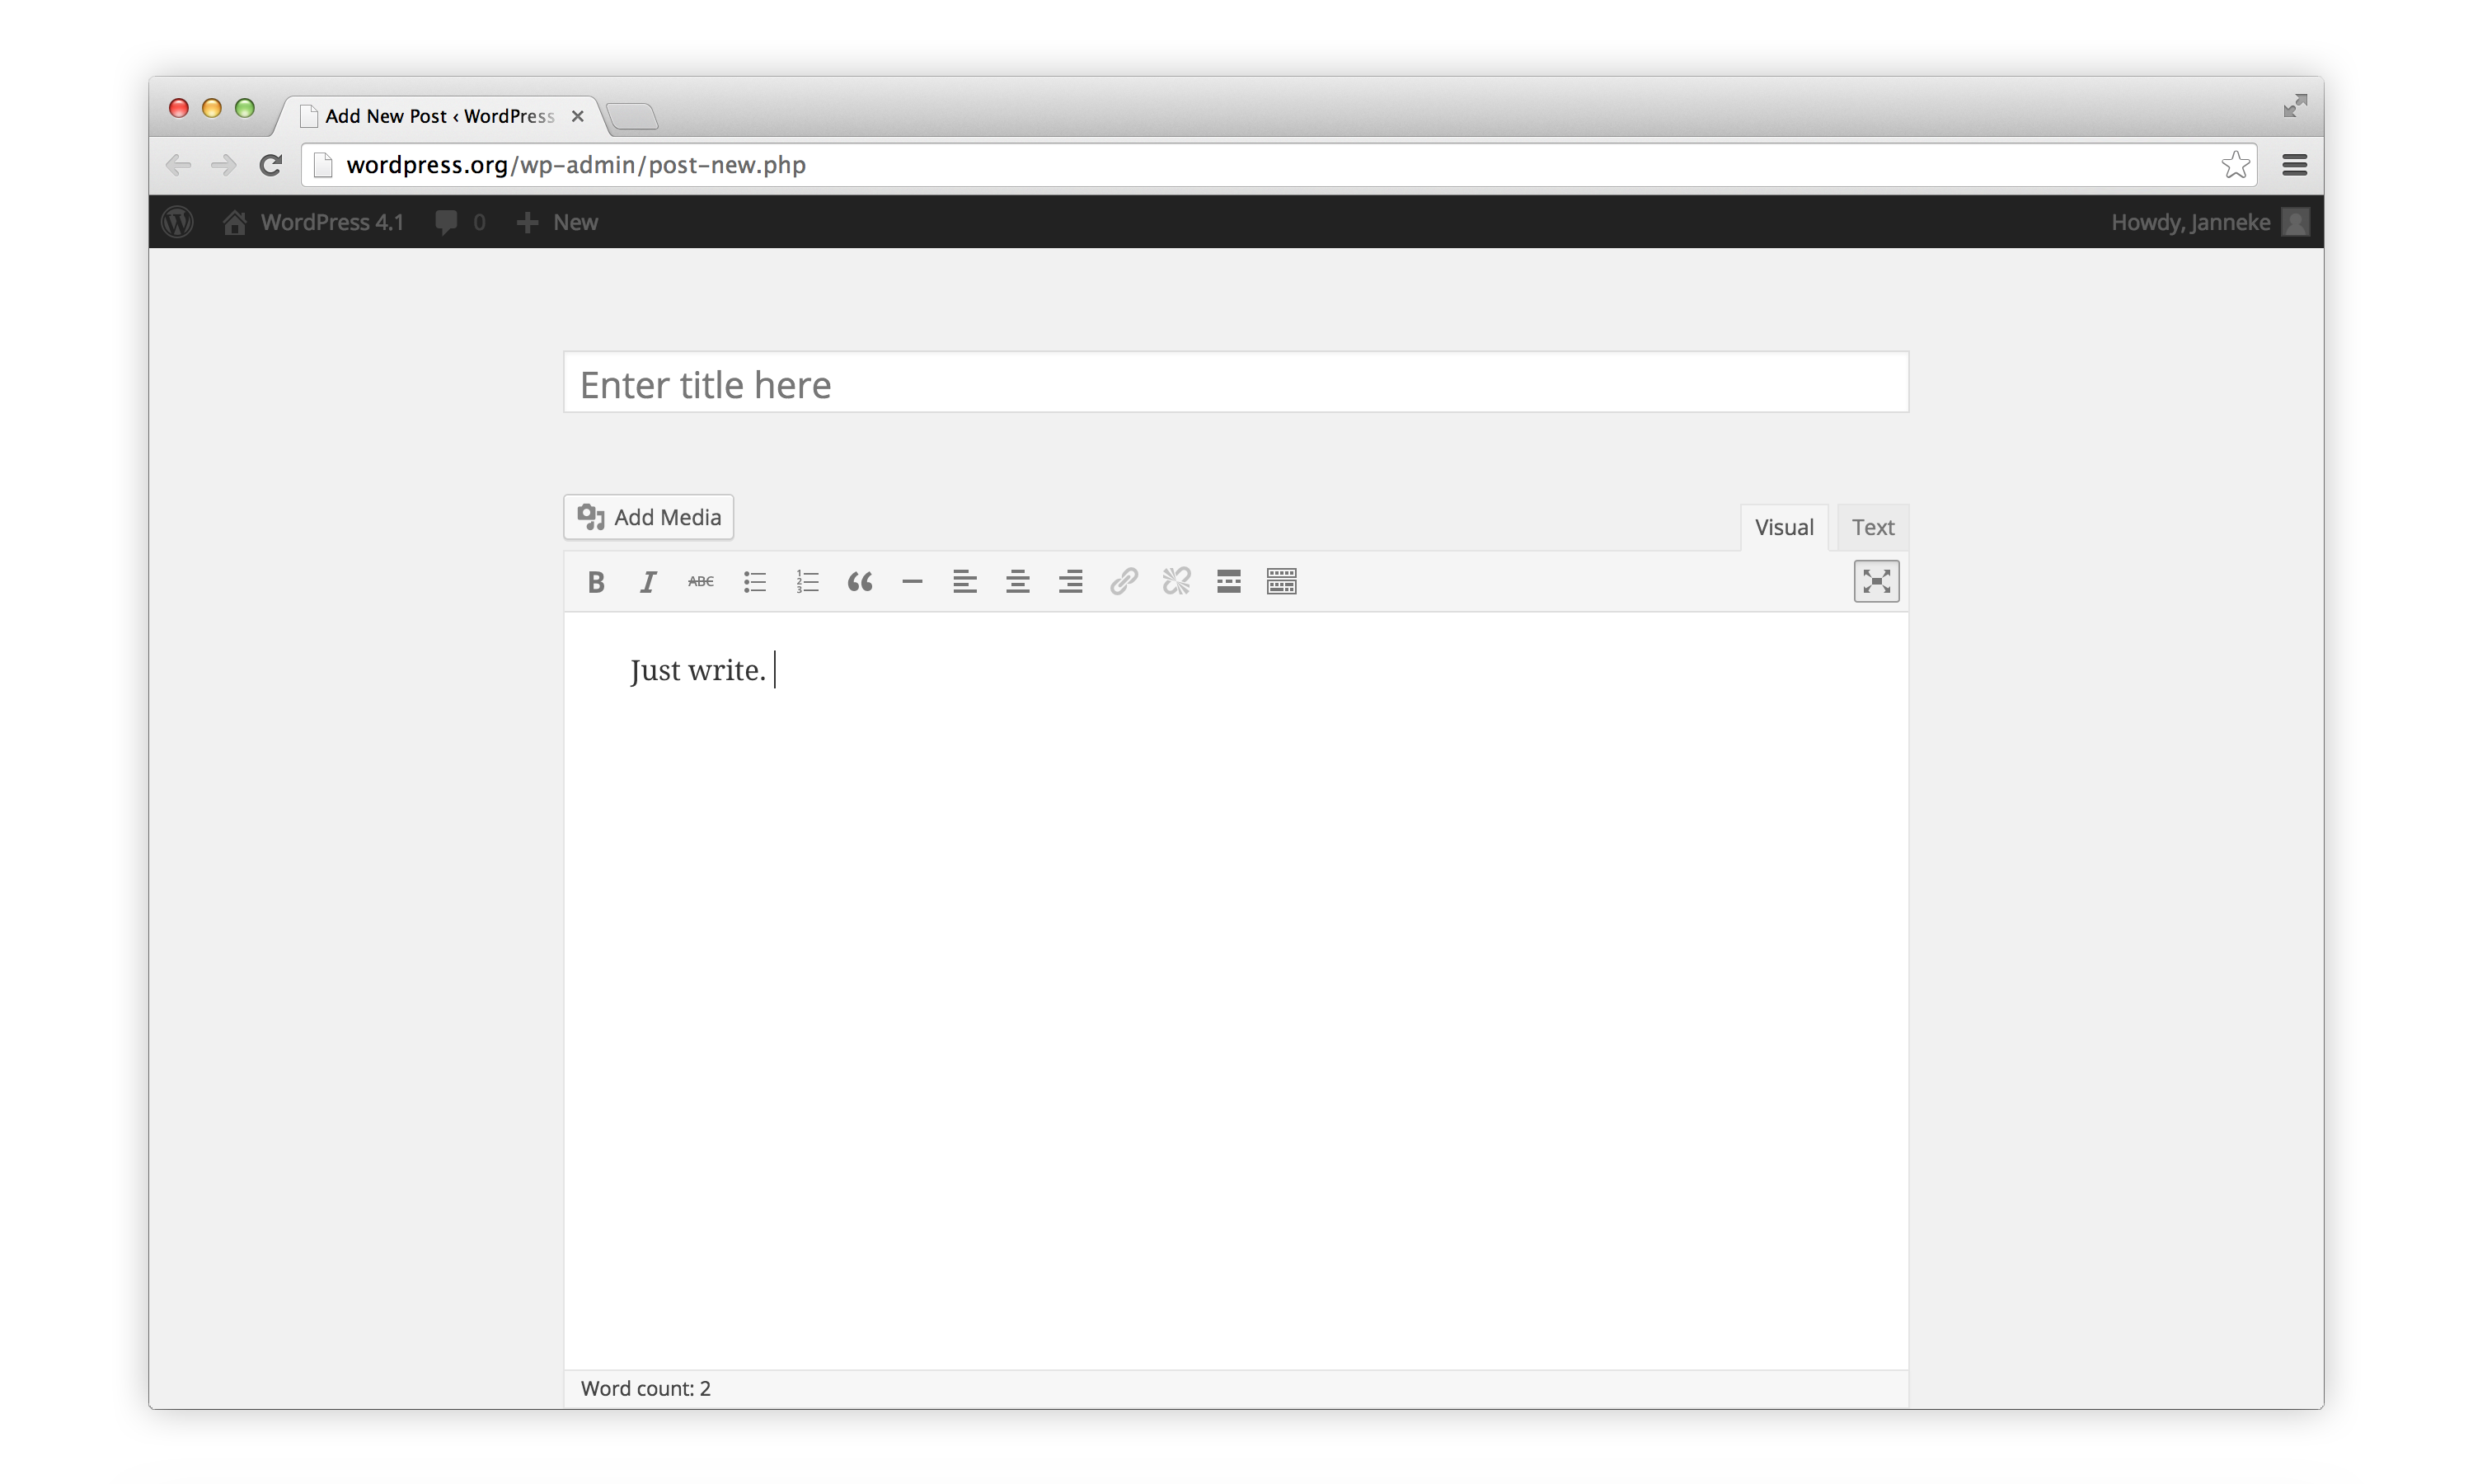This screenshot has height=1484, width=2473.
Task: Click the Unordered List icon
Action: pos(753,581)
